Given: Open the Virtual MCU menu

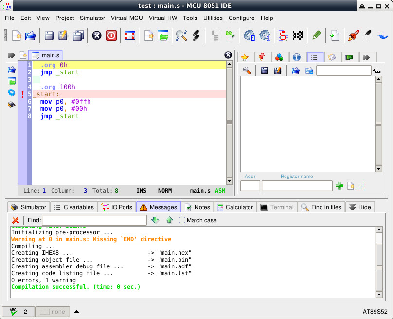Looking at the screenshot, I should pos(126,18).
